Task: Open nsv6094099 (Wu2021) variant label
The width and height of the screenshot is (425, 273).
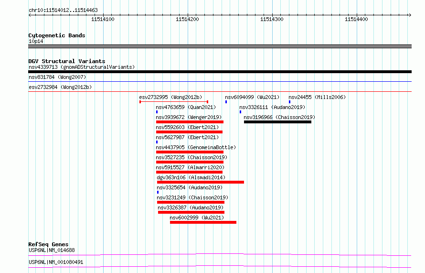Action: [x=252, y=97]
